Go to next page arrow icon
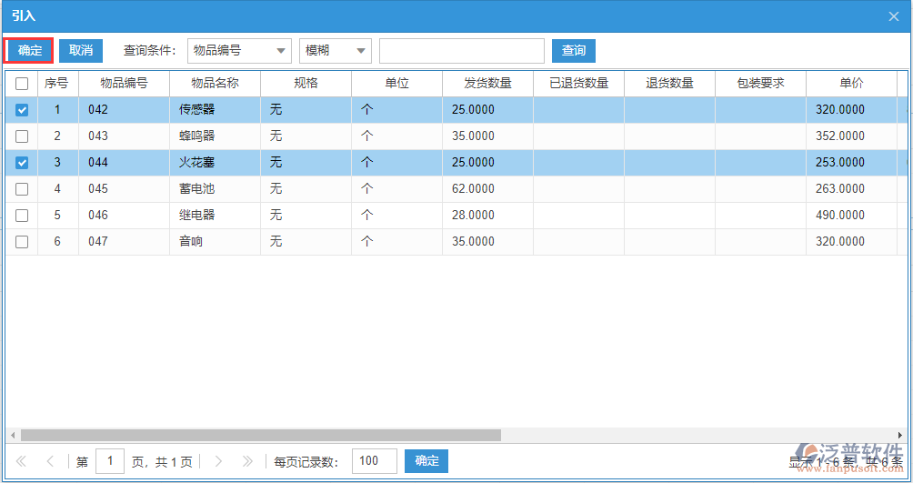 [218, 461]
